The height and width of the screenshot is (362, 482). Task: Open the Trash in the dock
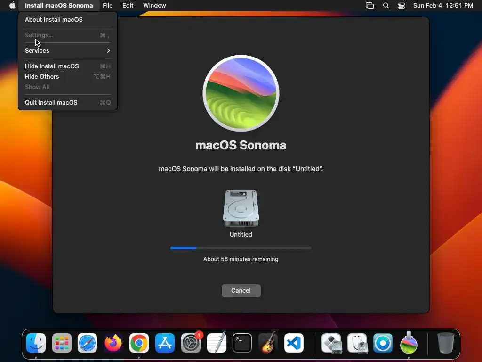(446, 343)
